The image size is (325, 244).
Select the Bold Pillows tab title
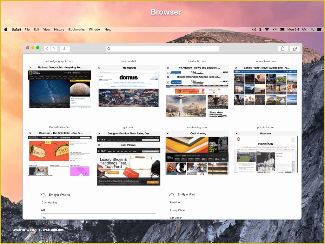128,145
